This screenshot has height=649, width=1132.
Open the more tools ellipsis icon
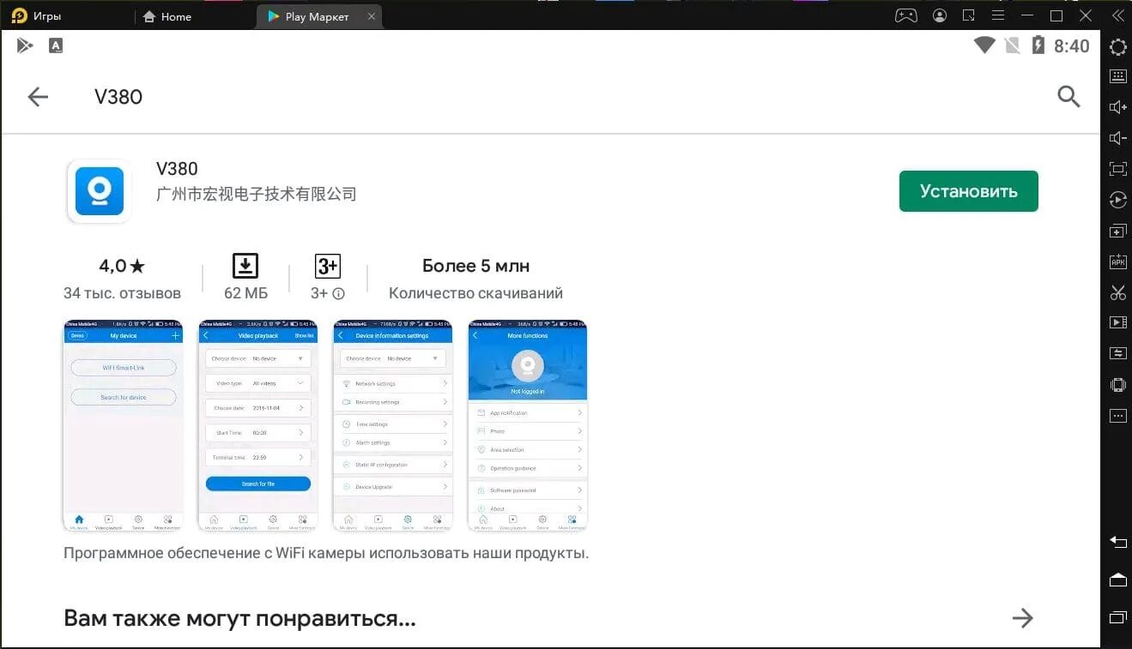[x=1117, y=416]
